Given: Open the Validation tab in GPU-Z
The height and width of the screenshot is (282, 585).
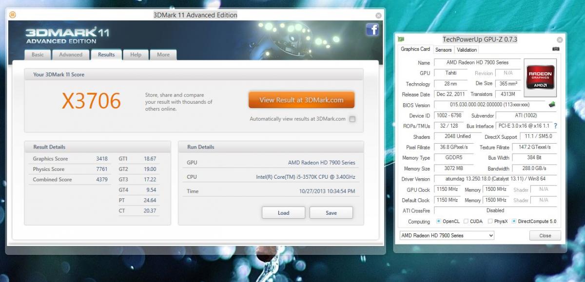Looking at the screenshot, I should [x=467, y=50].
